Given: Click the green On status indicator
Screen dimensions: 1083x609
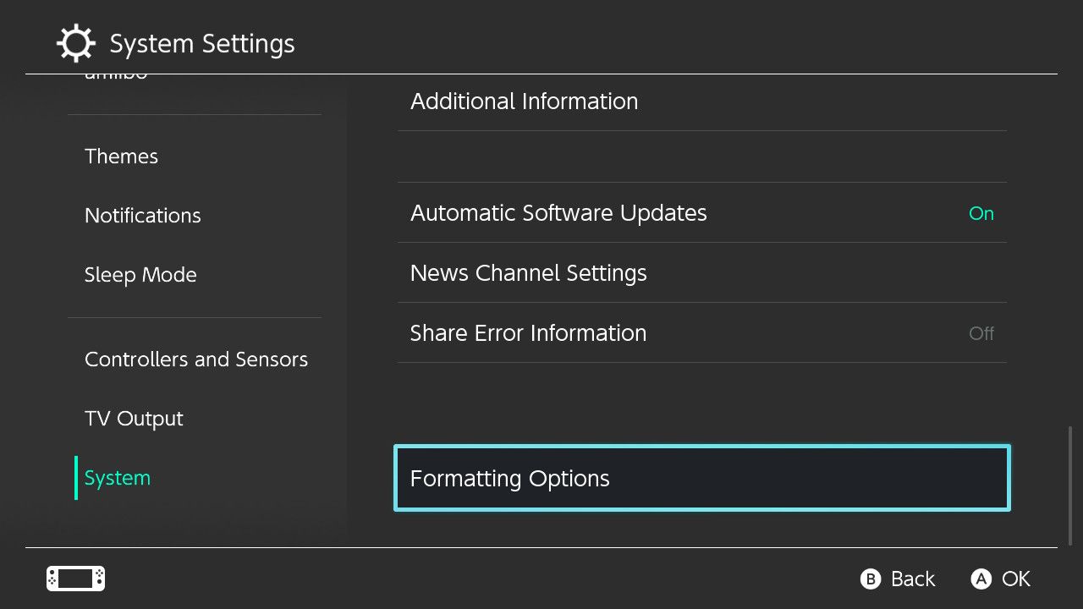Looking at the screenshot, I should pyautogui.click(x=981, y=213).
